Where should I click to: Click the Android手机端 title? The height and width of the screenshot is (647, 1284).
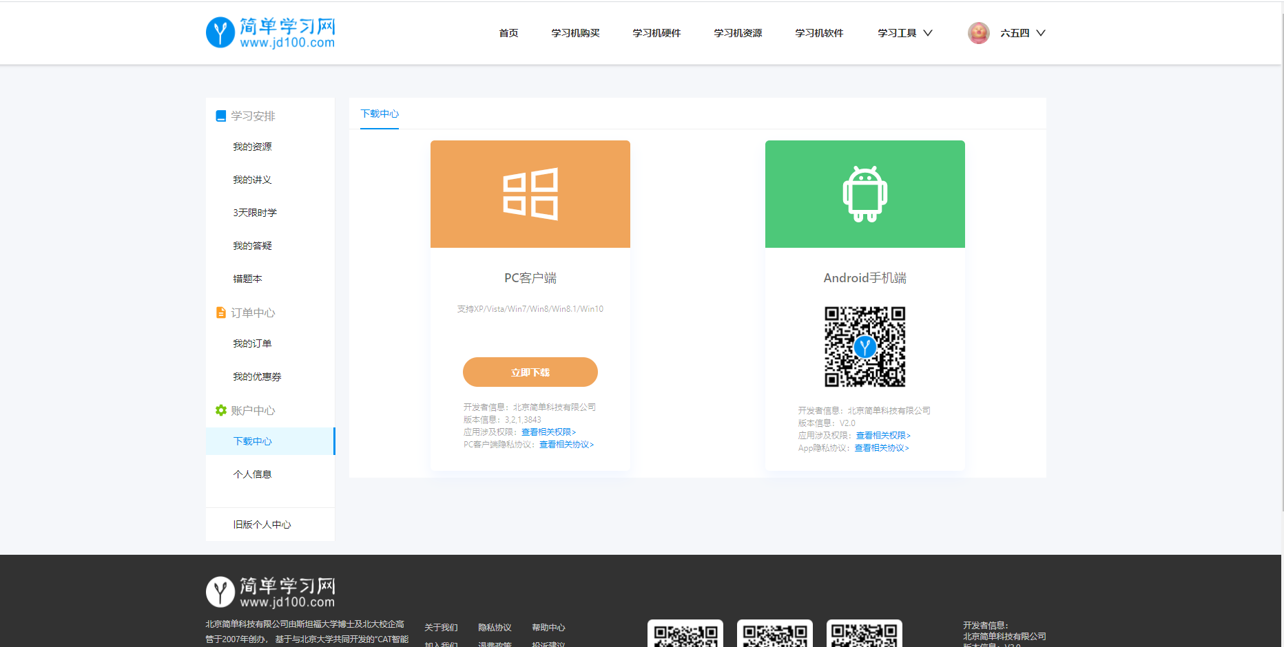pyautogui.click(x=865, y=278)
